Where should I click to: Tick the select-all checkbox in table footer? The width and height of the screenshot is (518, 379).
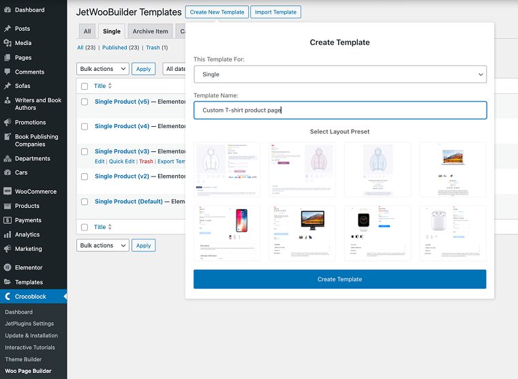(x=85, y=228)
